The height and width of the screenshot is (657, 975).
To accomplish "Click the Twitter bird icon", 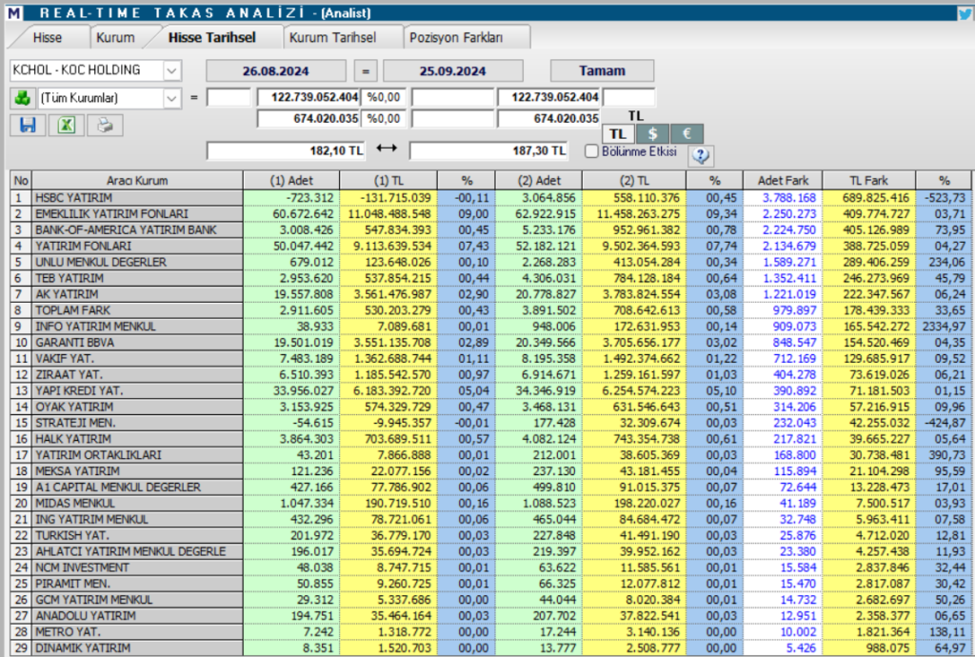I will pos(966,12).
